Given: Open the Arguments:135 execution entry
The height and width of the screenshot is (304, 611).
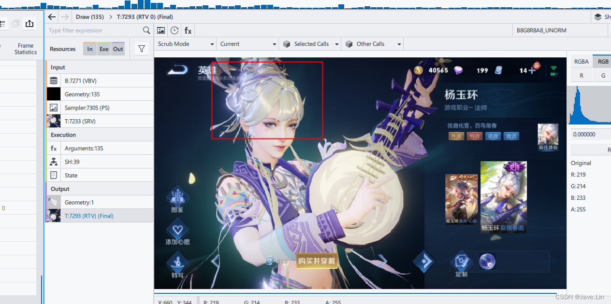Looking at the screenshot, I should tap(100, 148).
